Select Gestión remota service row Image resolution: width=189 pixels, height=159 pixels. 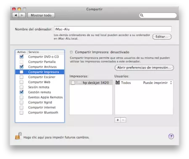coord(40,92)
